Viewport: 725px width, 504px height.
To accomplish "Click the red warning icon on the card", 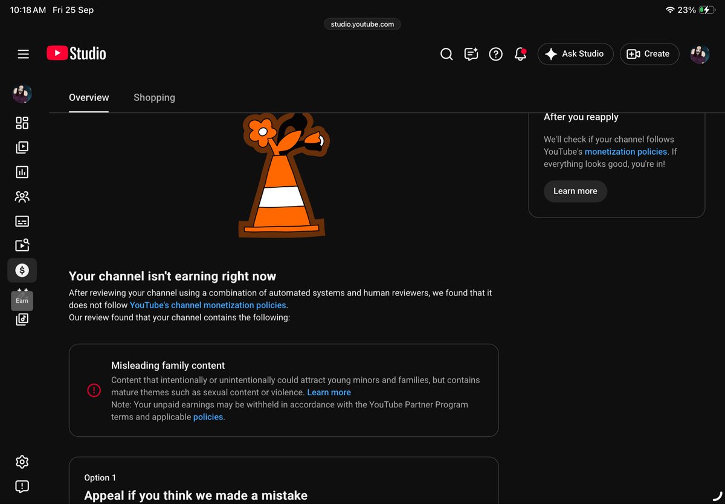I will pos(94,390).
